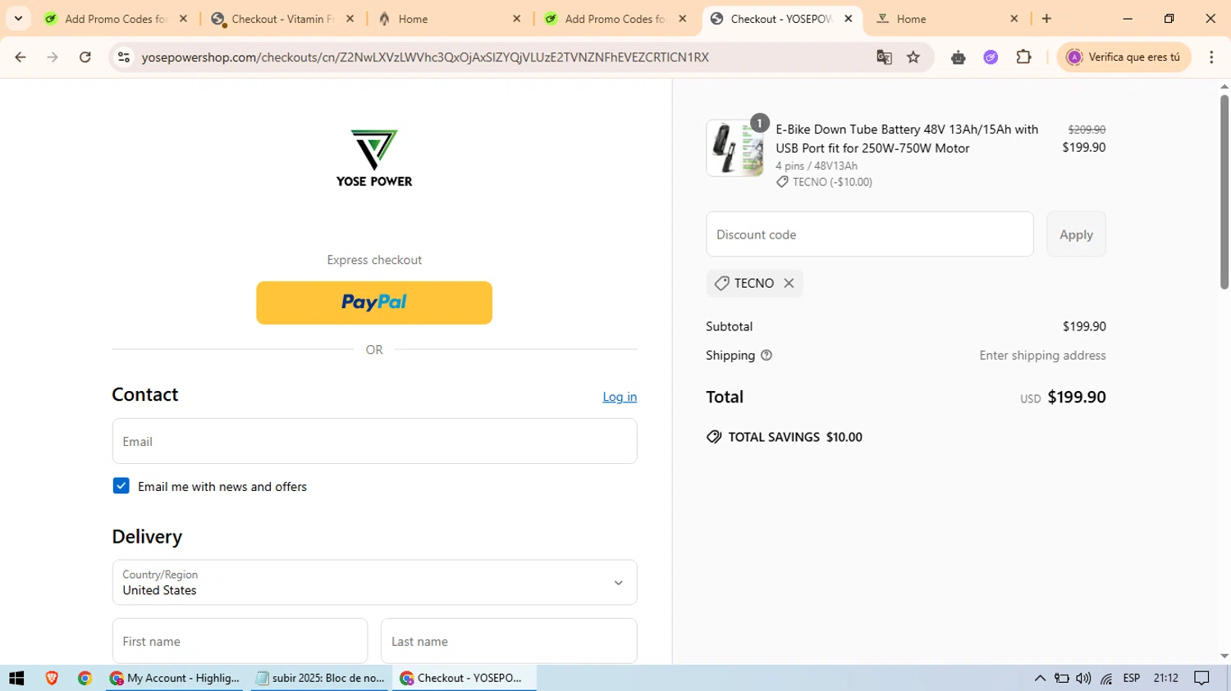Open the battery power tray icon
This screenshot has width=1231, height=691.
(1061, 678)
